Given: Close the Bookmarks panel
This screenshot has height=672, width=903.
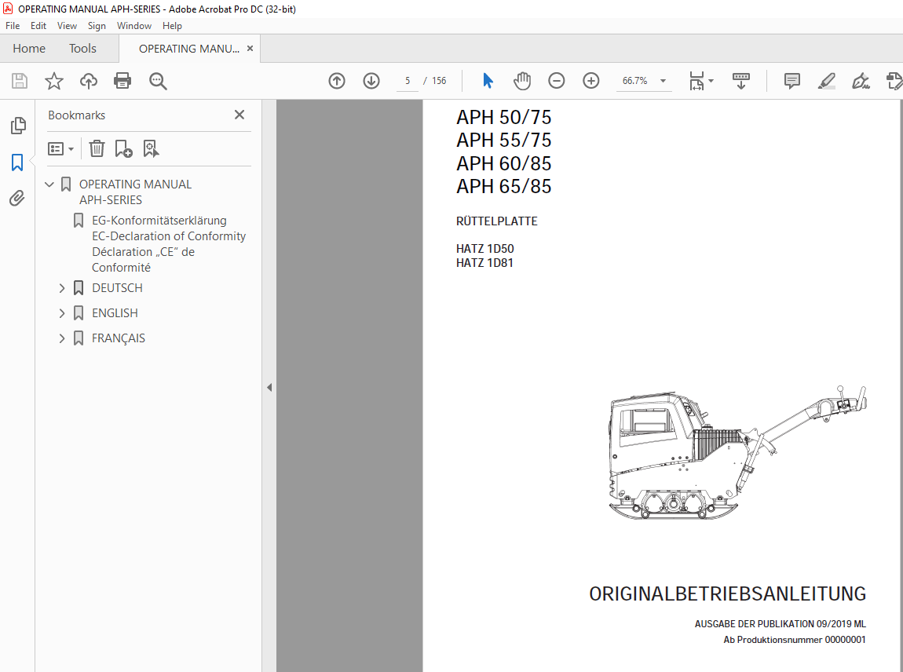Looking at the screenshot, I should 239,115.
